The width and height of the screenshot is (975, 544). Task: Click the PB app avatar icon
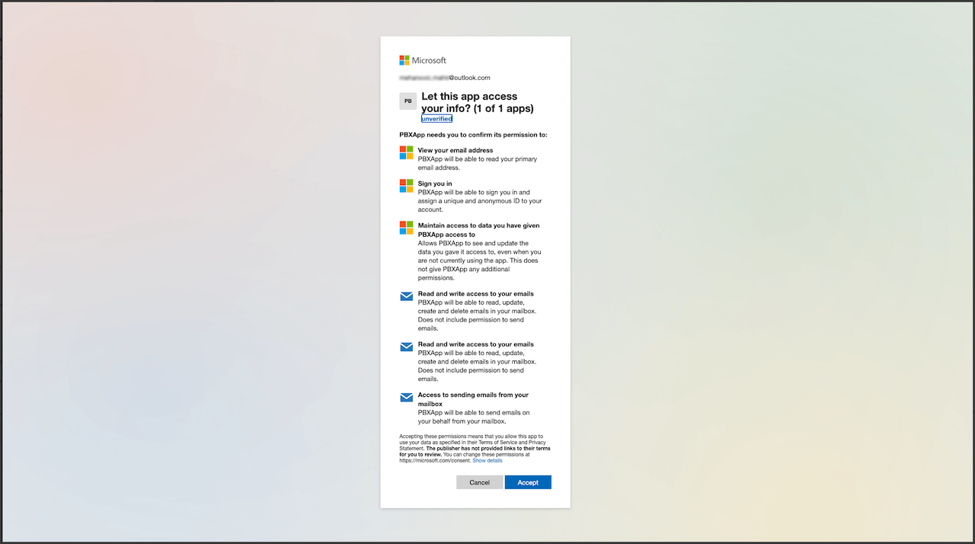(x=408, y=101)
